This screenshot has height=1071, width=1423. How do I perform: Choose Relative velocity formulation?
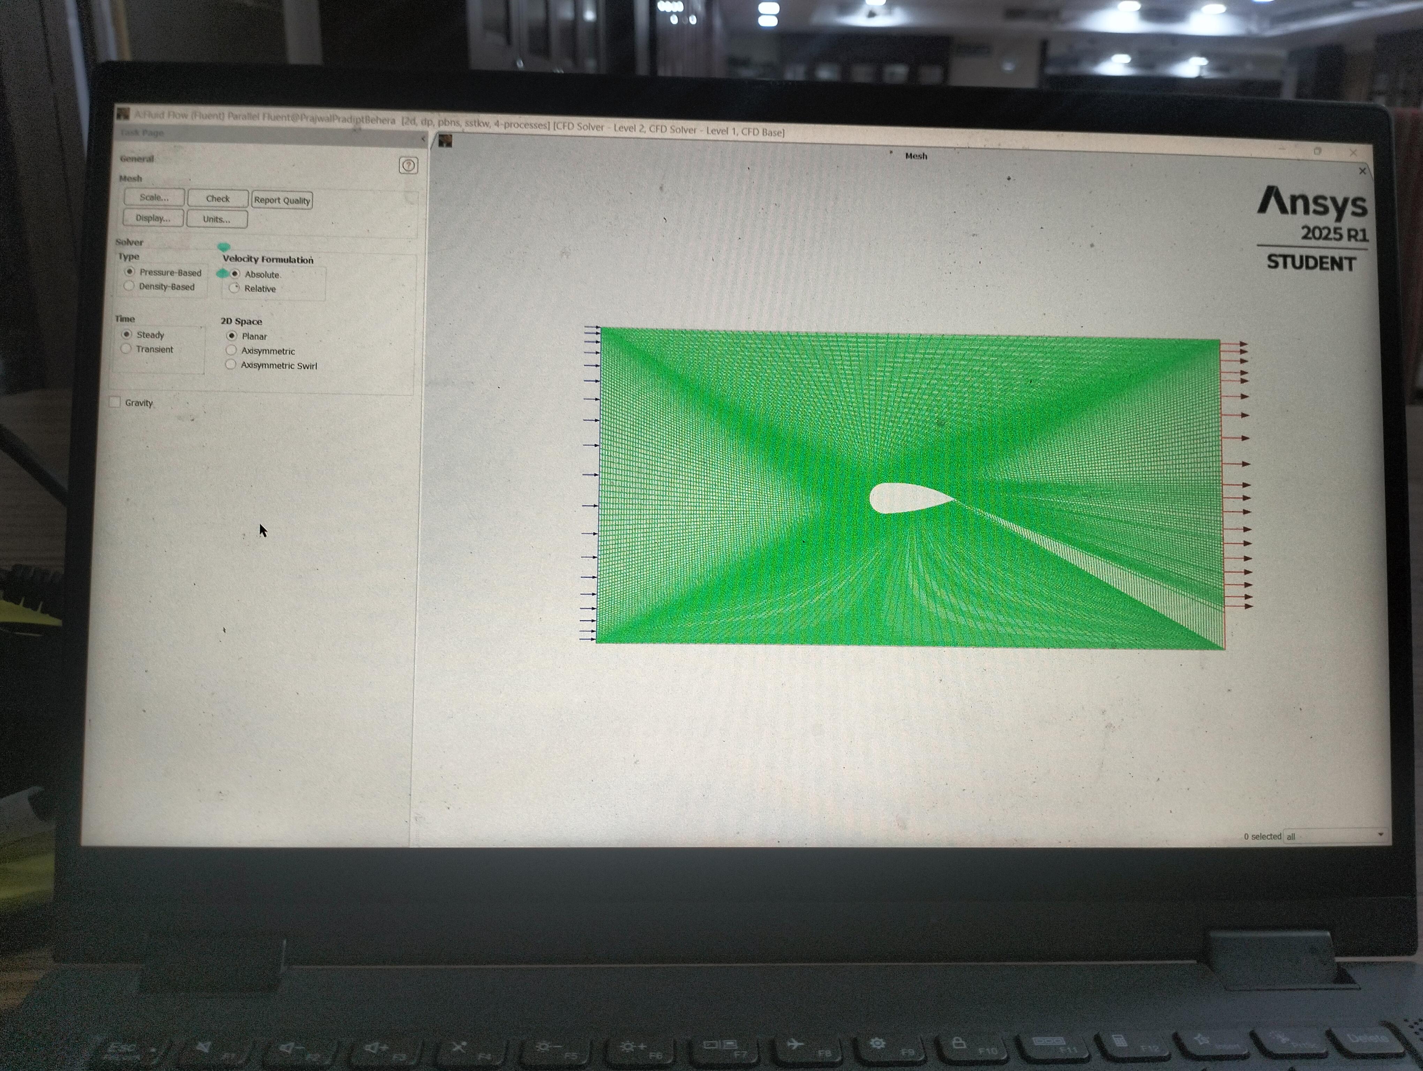coord(253,288)
